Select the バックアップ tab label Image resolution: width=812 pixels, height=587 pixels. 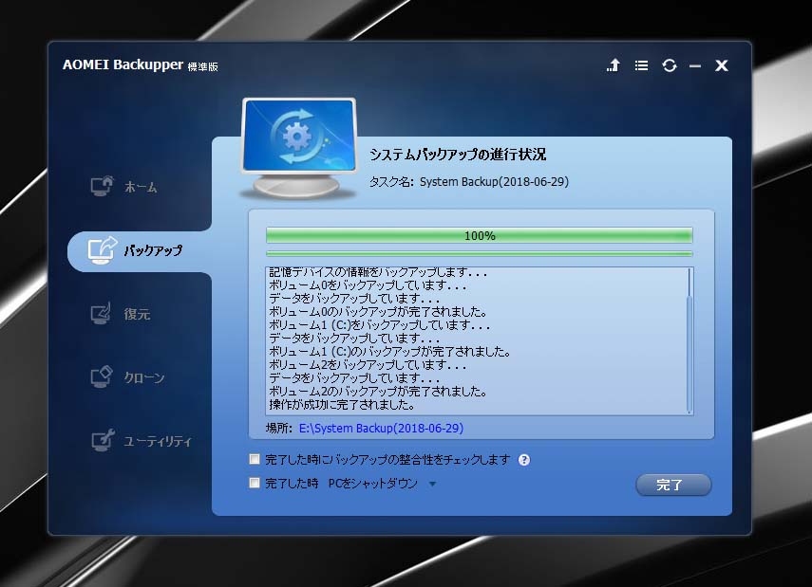tap(153, 251)
